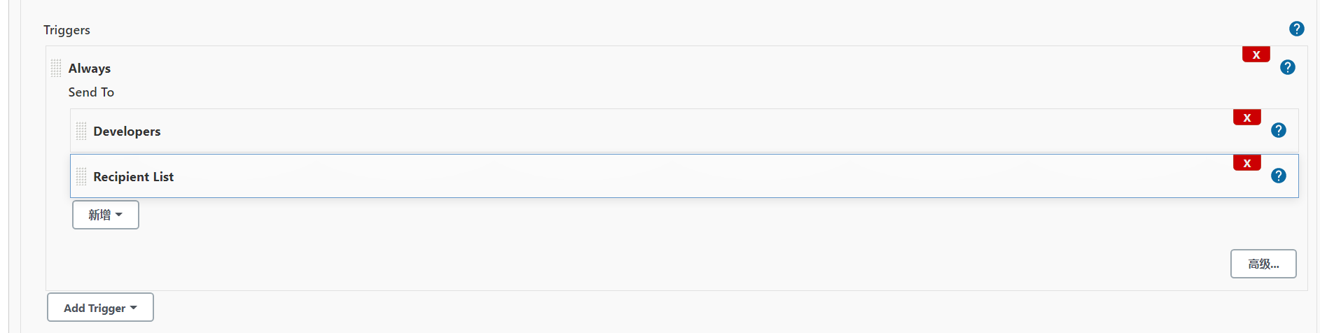Screen dimensions: 1320x333
Task: Expand the Add Trigger dropdown
Action: (100, 307)
